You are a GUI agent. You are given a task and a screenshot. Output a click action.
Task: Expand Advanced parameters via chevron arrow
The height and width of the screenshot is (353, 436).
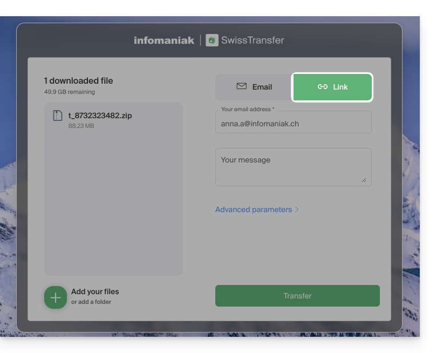tap(297, 209)
